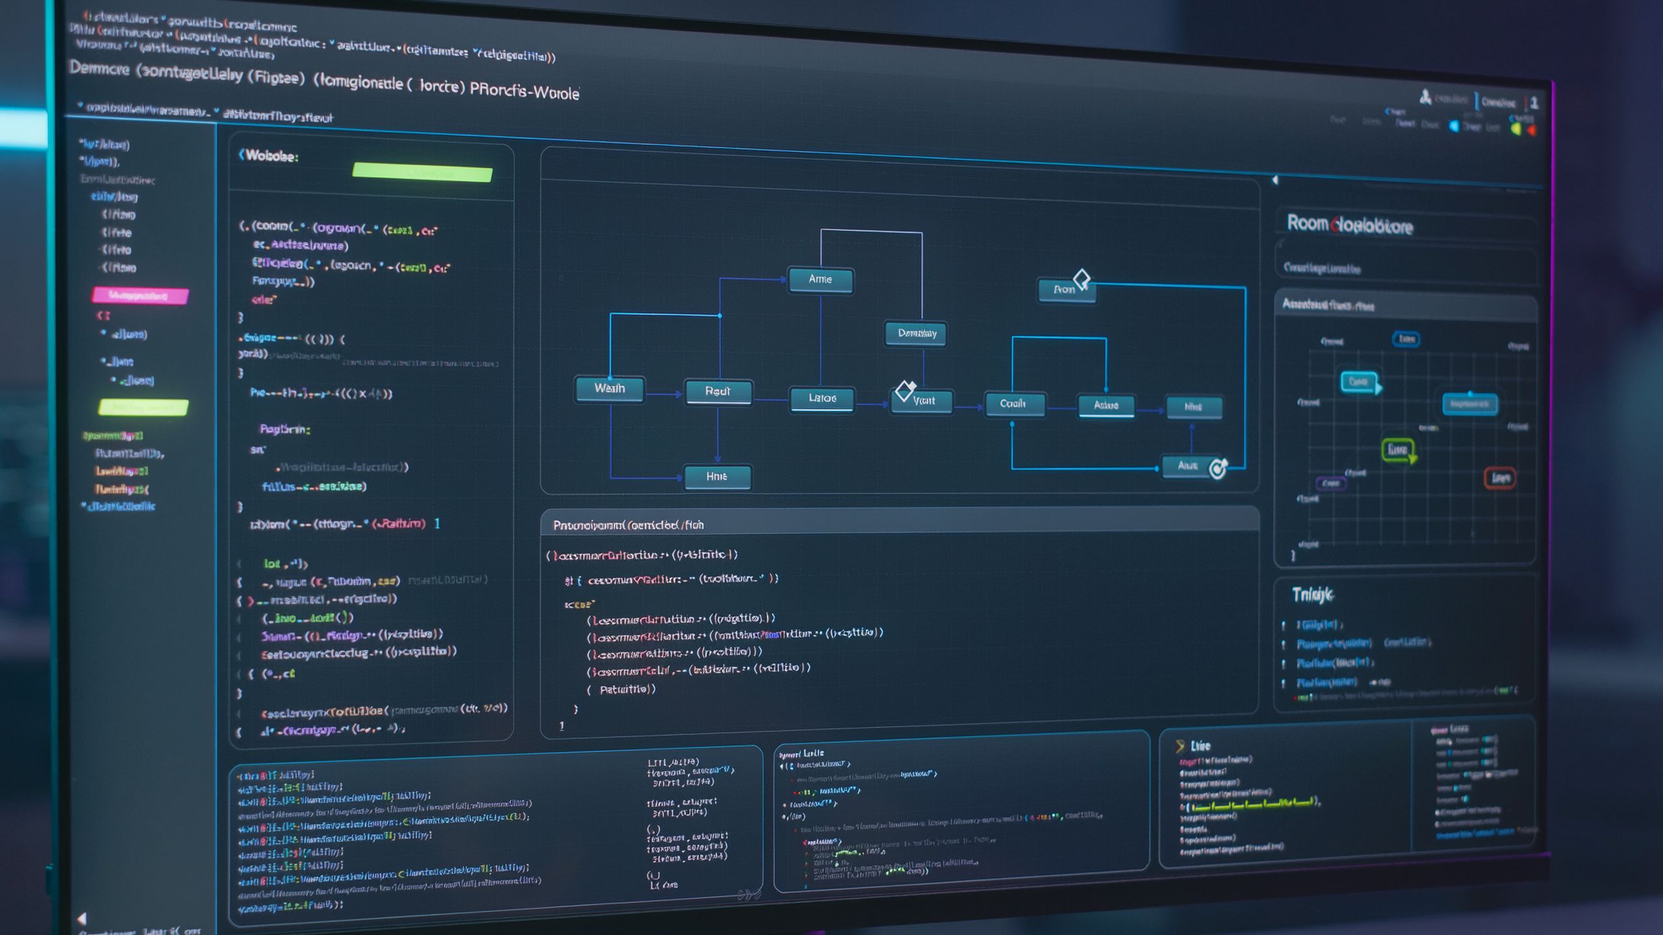This screenshot has width=1663, height=935.
Task: Click the circular refresh icon on the Aus node
Action: coord(1218,468)
